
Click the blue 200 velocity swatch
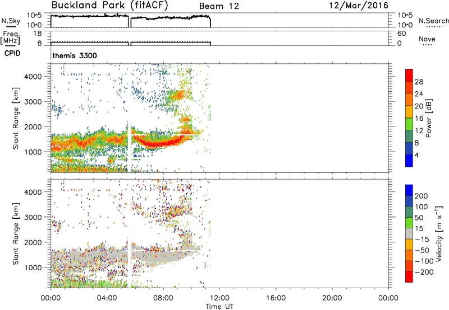coord(409,190)
